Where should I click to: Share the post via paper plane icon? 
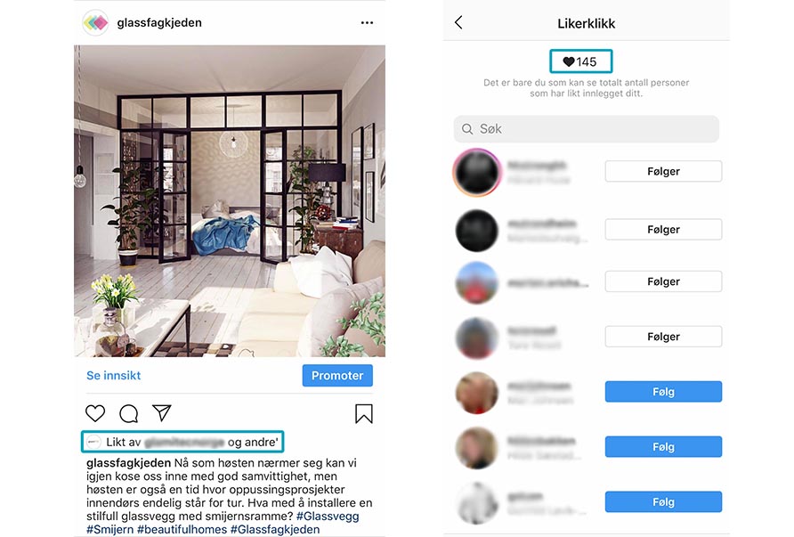[161, 413]
